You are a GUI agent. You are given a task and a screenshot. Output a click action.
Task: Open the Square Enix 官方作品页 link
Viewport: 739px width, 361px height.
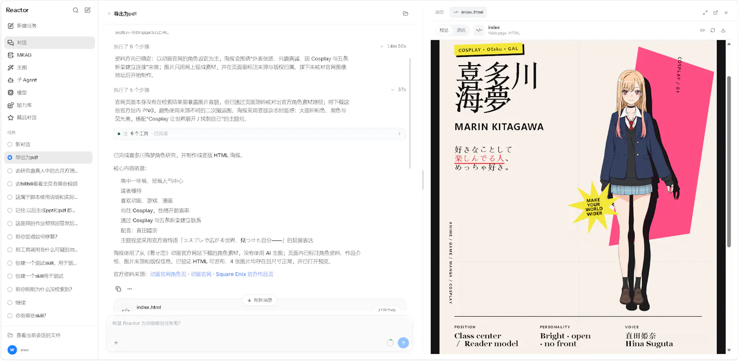tap(245, 274)
